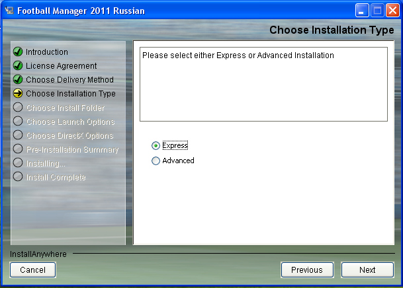Close the installer window

392,11
